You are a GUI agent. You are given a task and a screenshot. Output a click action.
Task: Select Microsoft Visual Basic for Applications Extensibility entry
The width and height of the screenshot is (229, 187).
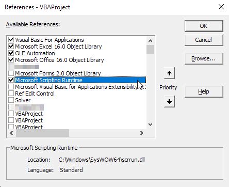[80, 87]
